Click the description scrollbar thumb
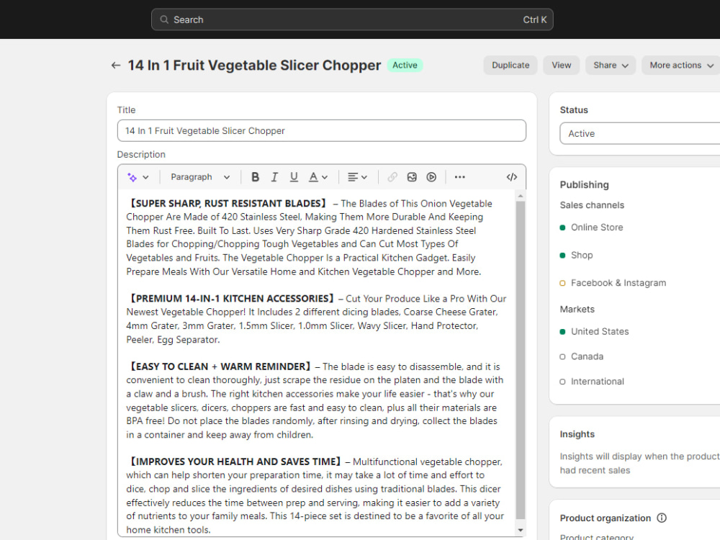This screenshot has height=540, width=720. (521, 360)
